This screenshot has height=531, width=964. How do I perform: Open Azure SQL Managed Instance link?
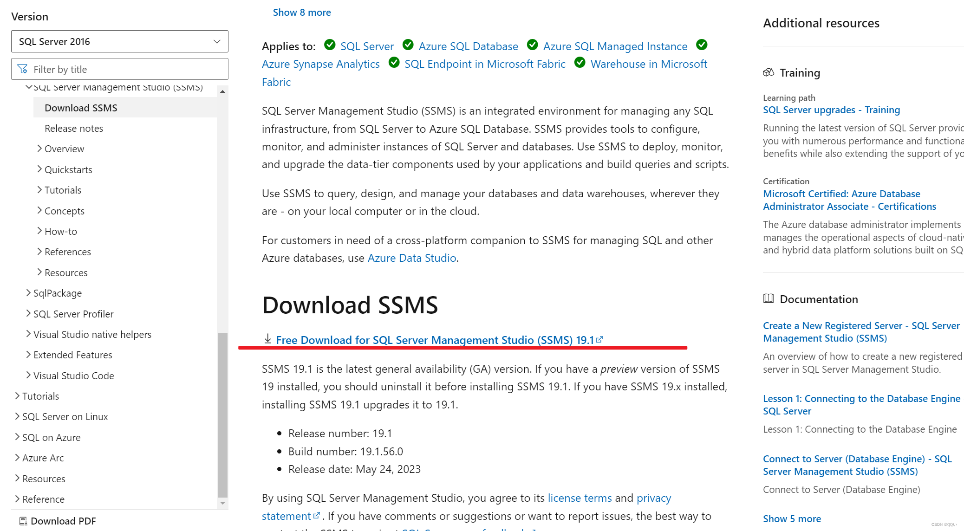pos(615,46)
